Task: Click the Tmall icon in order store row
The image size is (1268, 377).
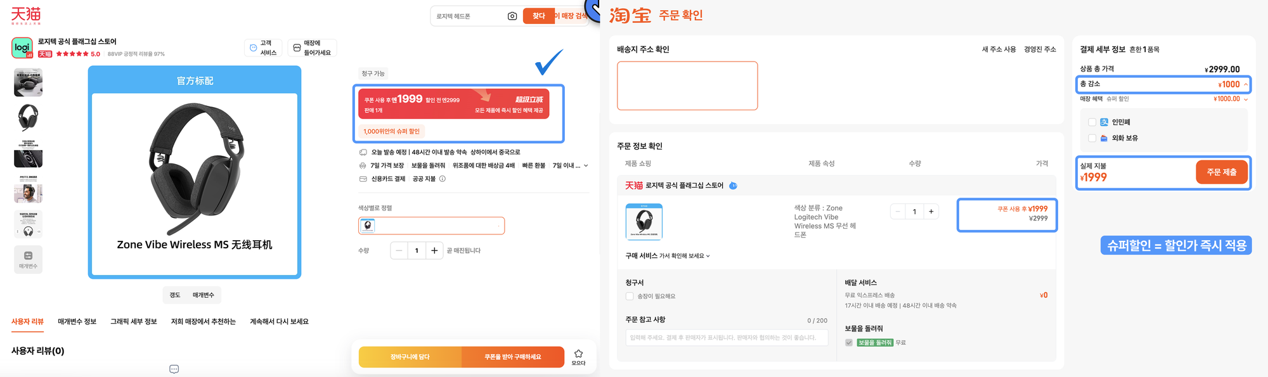Action: pyautogui.click(x=634, y=186)
